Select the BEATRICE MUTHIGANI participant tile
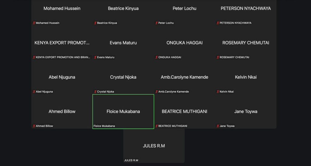Viewport: 311px width, 166px height. (x=184, y=112)
